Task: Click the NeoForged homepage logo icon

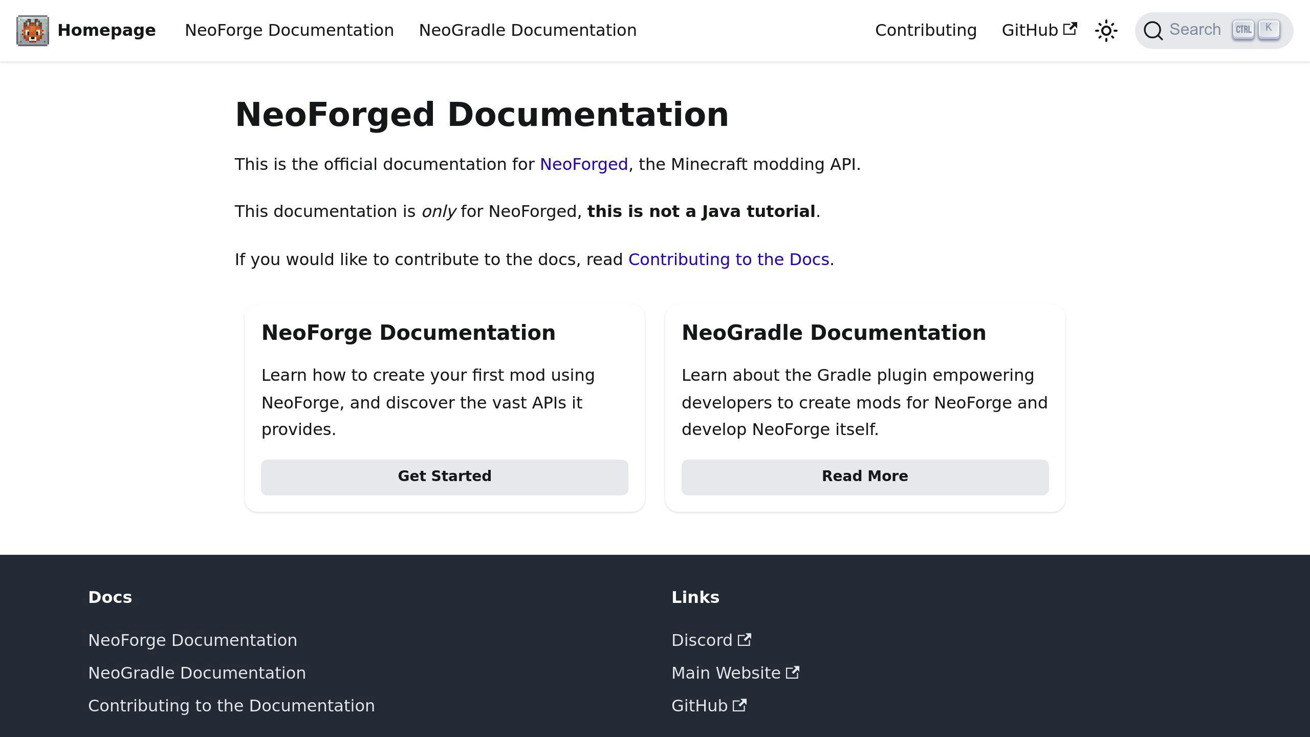Action: click(x=32, y=30)
